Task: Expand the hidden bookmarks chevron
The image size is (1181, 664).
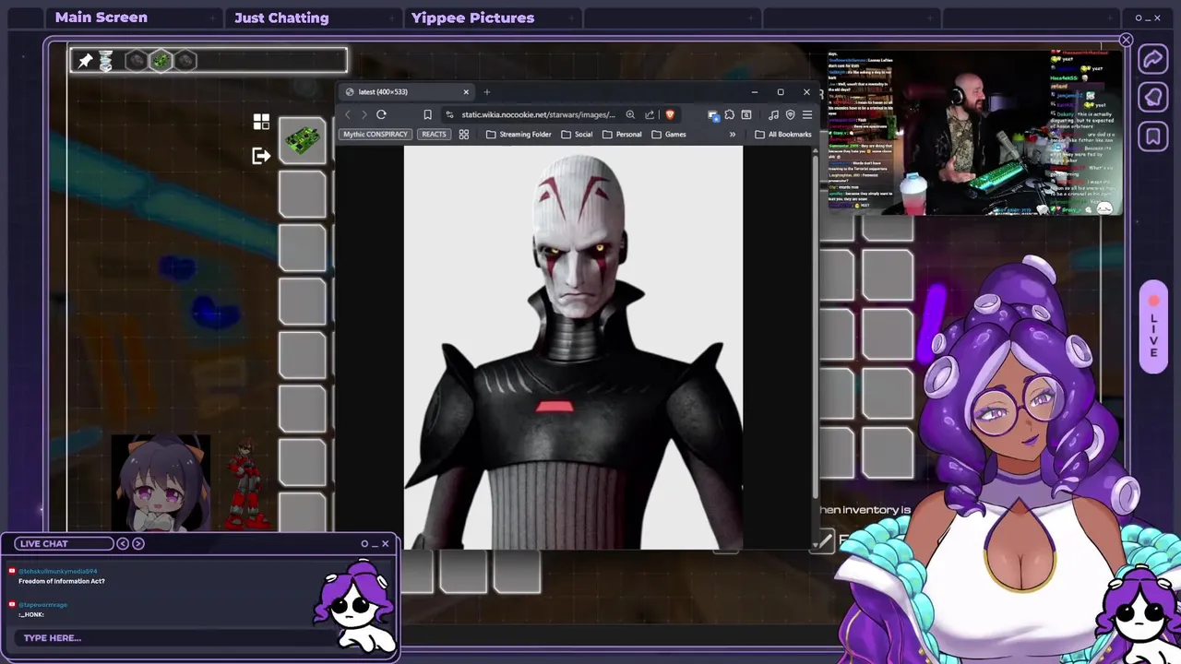Action: tap(733, 135)
